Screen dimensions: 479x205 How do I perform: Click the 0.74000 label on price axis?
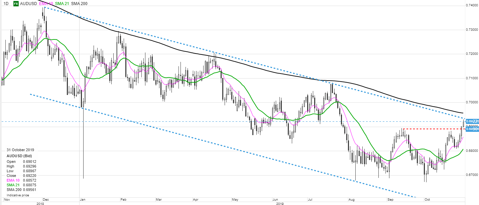point(472,6)
